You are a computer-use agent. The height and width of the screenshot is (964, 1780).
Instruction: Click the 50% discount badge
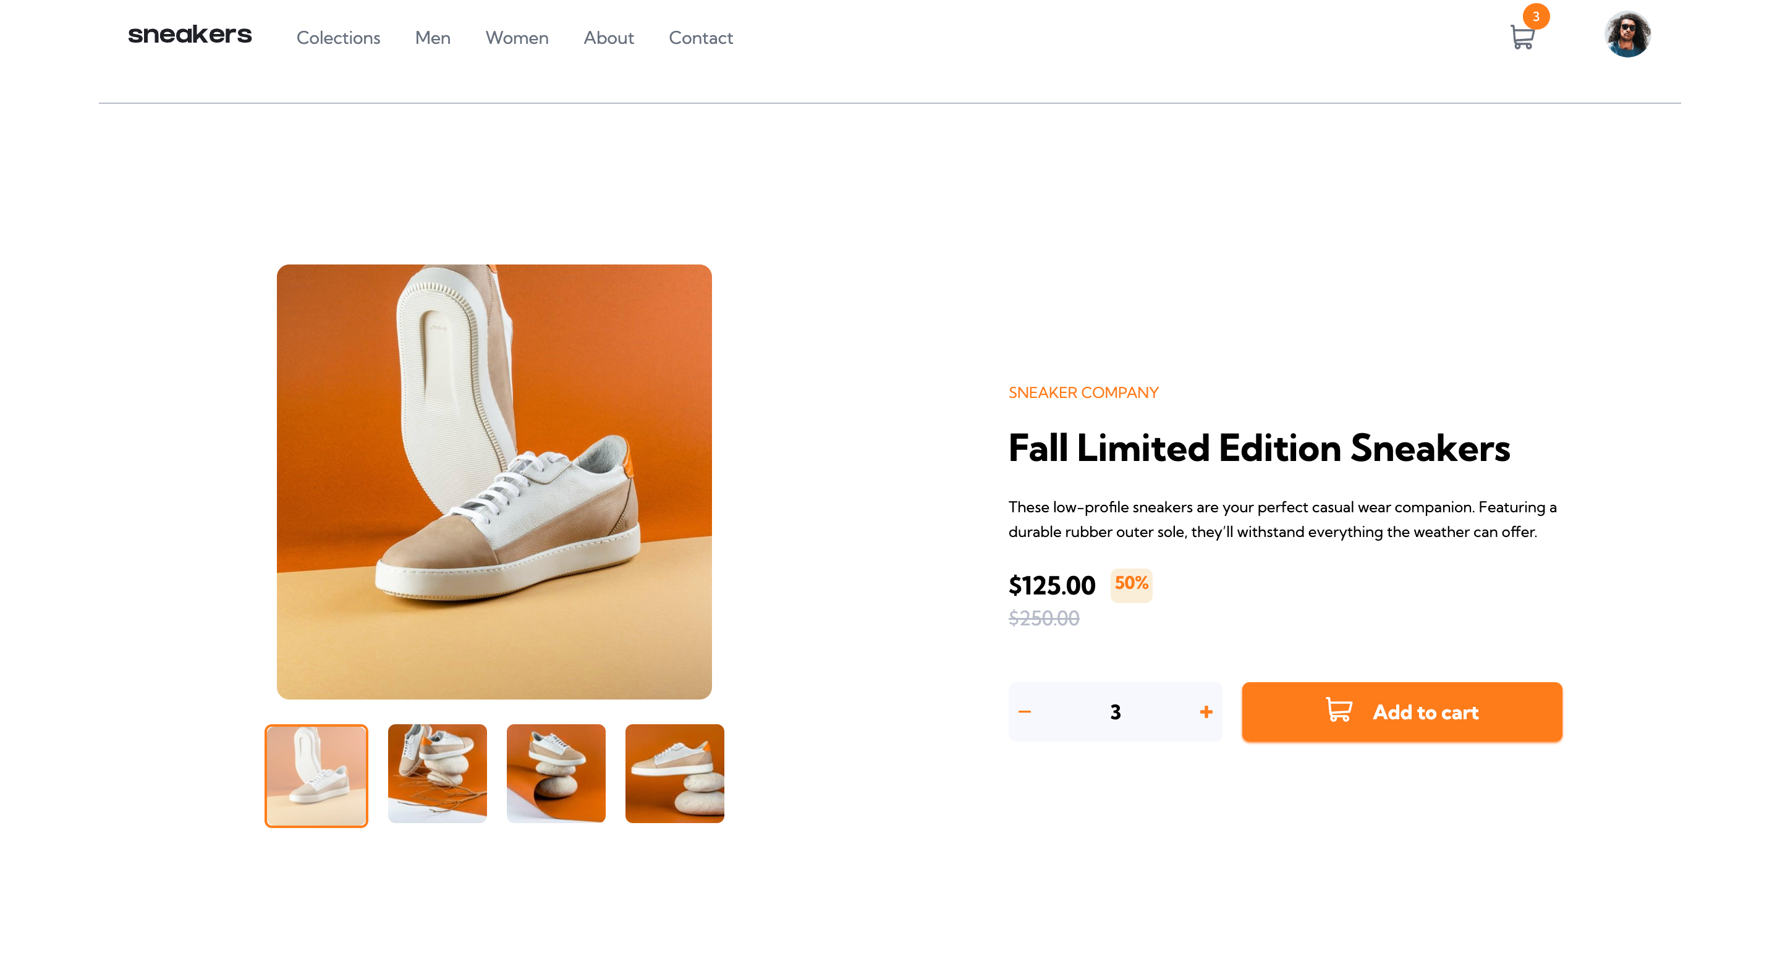point(1132,585)
